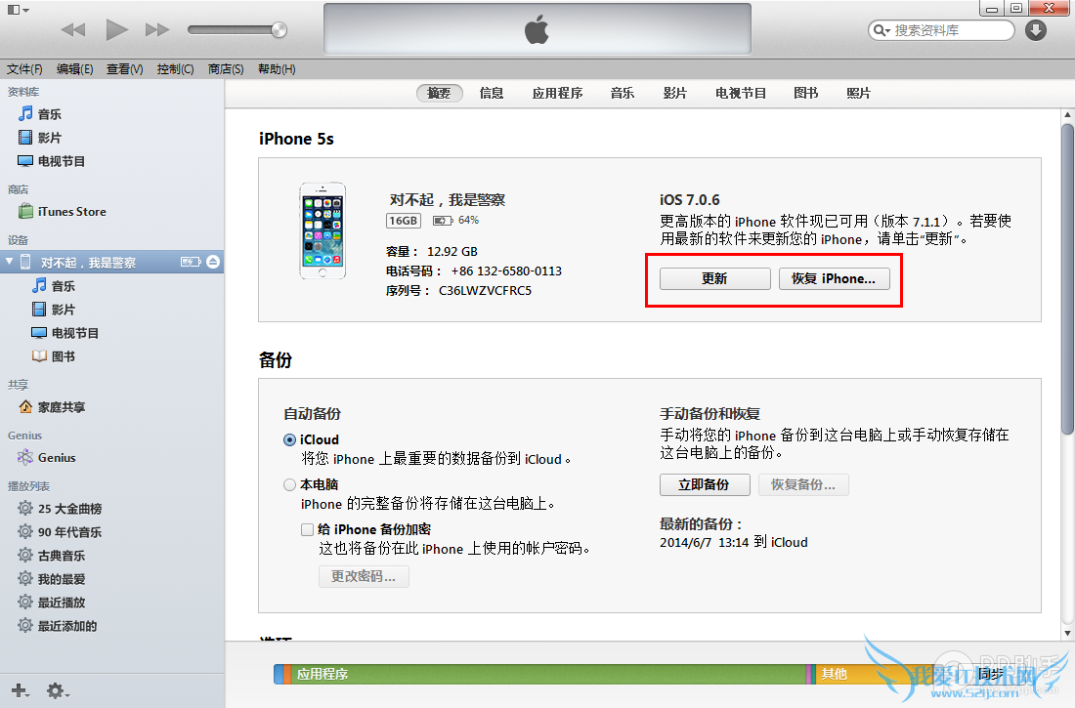Click the 更新 button for iOS
The image size is (1075, 708).
(716, 278)
